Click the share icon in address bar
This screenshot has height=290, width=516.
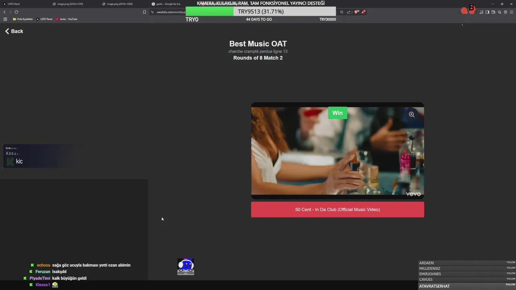349,12
